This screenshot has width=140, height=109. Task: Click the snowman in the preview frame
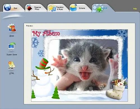pos(43,78)
